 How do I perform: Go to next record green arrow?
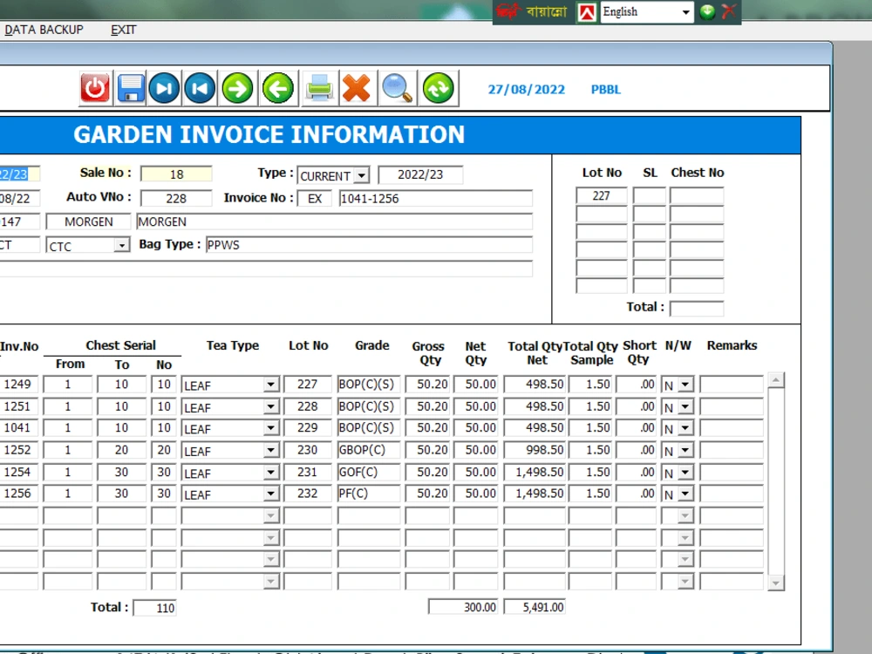(237, 88)
